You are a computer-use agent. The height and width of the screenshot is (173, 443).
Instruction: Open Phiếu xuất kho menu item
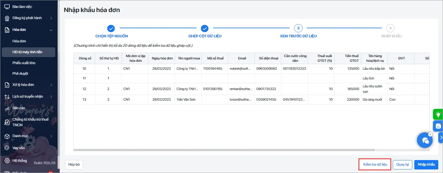pos(24,63)
